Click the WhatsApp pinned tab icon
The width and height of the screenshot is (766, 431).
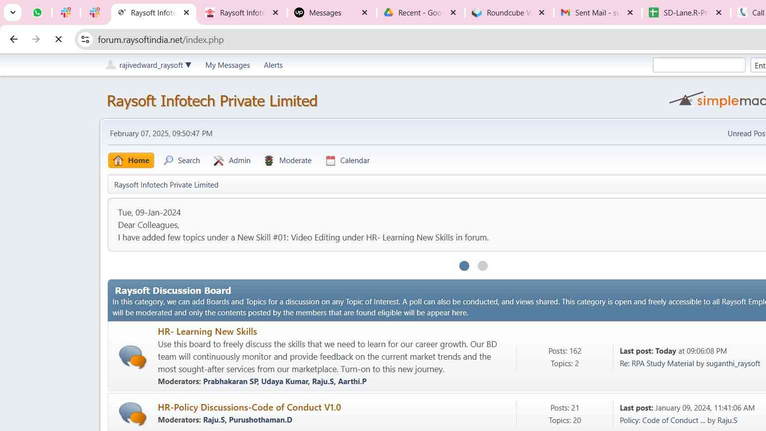(37, 12)
